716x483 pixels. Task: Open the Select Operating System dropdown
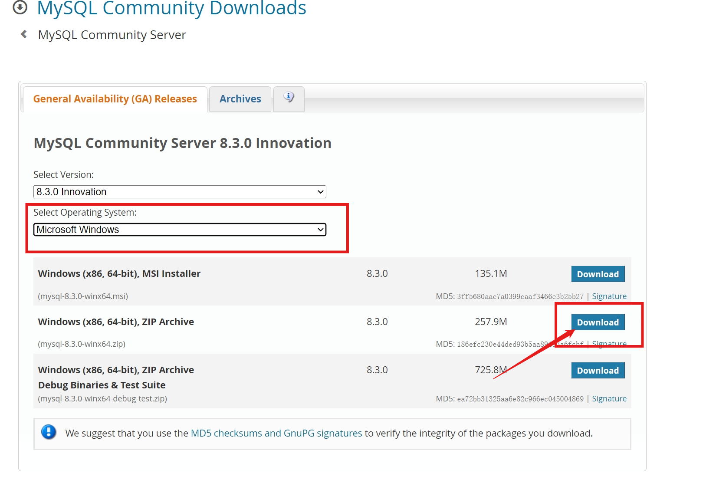click(x=180, y=230)
